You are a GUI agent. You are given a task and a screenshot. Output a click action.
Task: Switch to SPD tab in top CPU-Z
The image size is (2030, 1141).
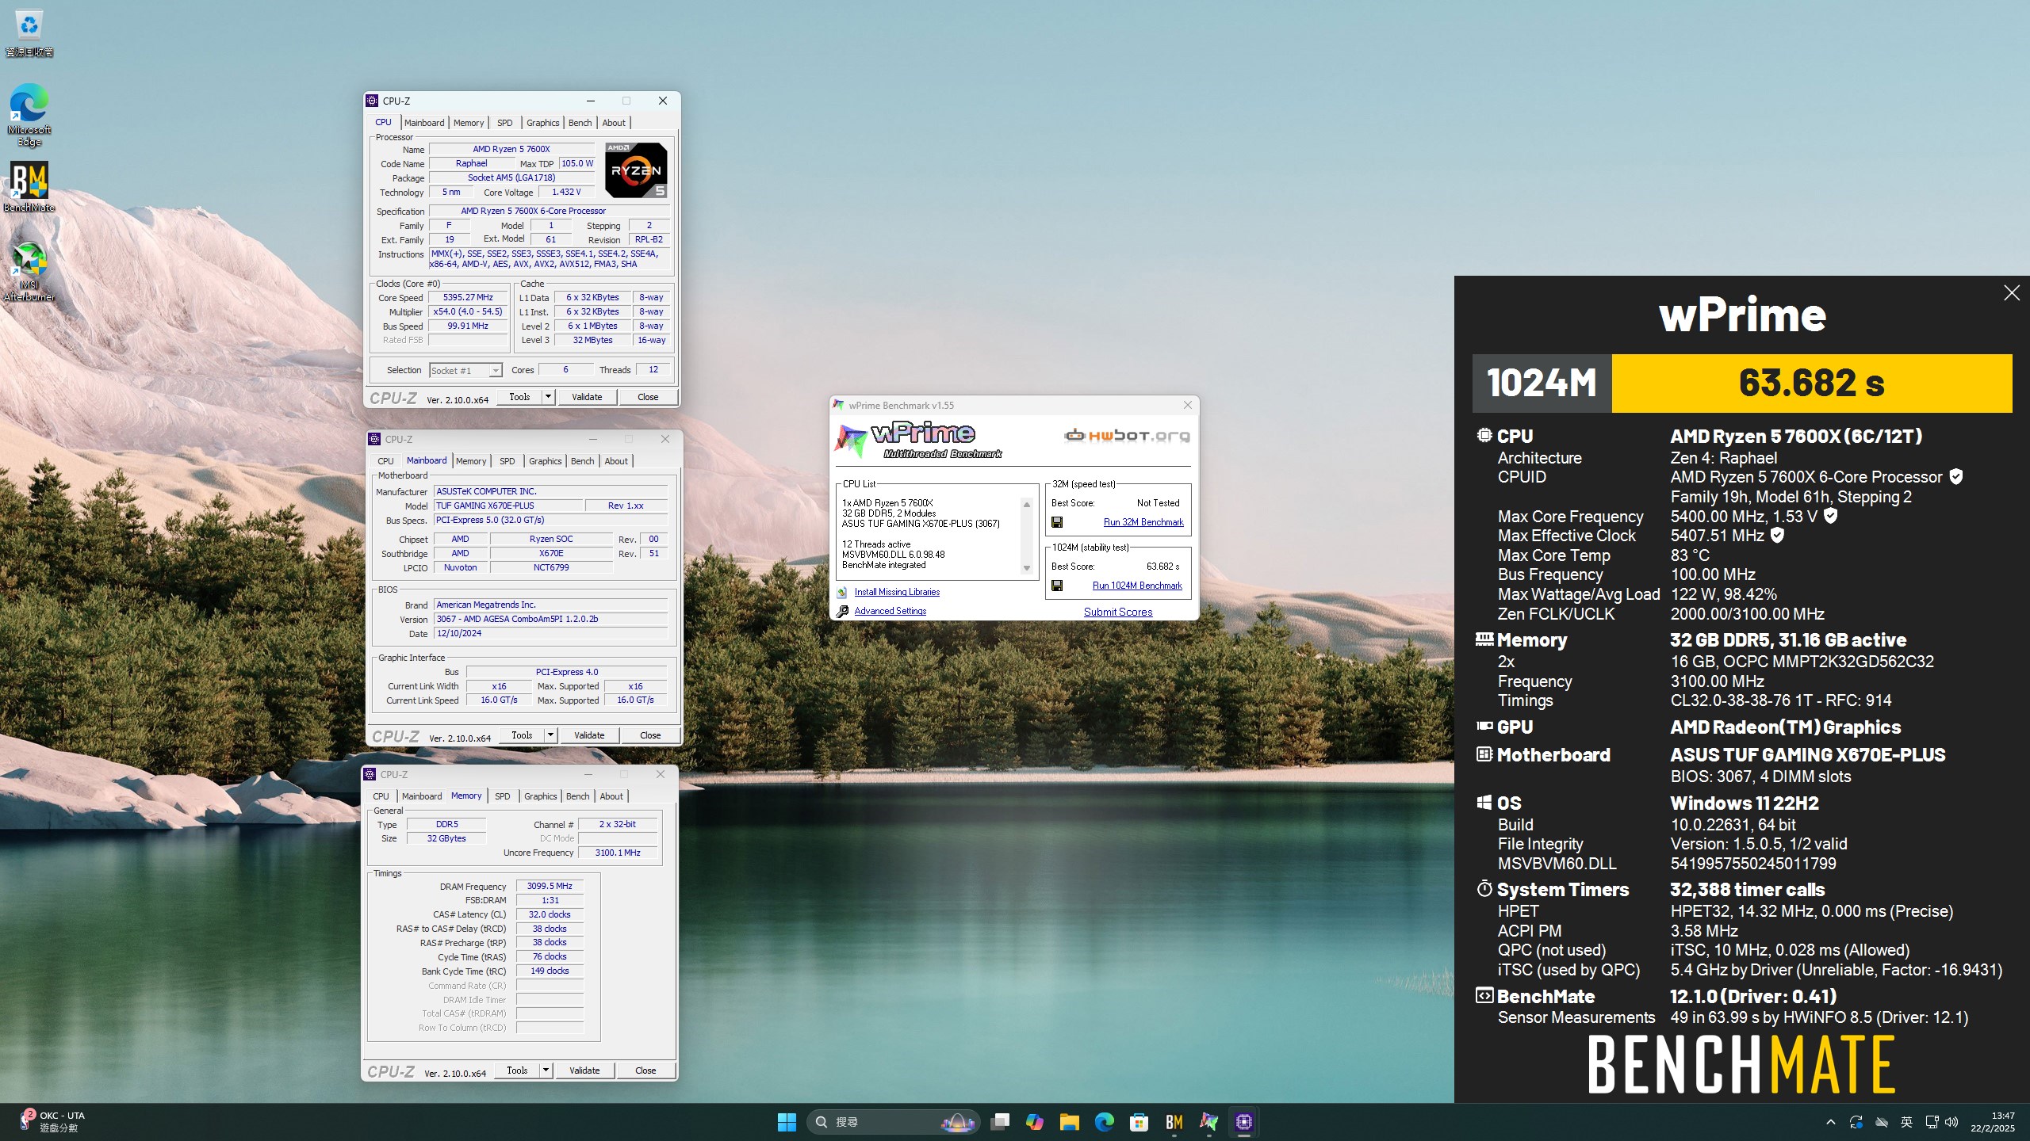505,123
